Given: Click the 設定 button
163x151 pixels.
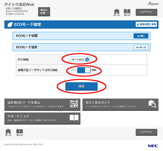Looking at the screenshot, I should pyautogui.click(x=81, y=86).
